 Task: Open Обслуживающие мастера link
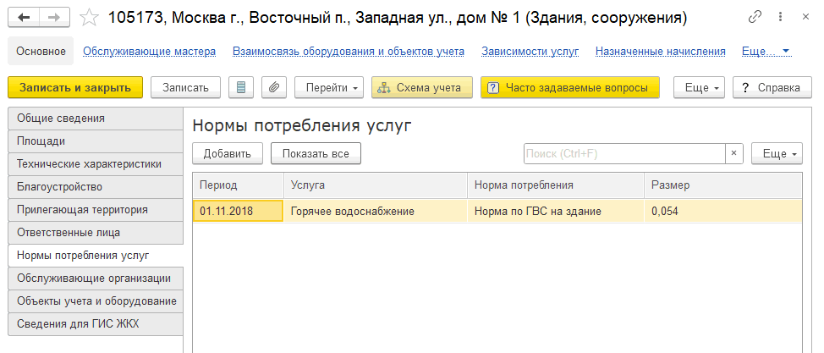(150, 52)
